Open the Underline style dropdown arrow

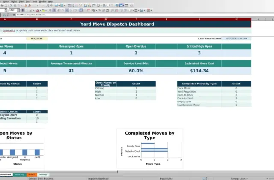(x=33, y=10)
